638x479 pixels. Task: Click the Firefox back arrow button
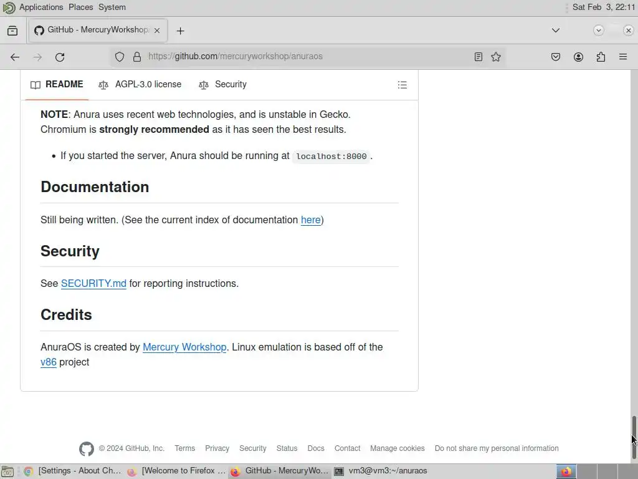pyautogui.click(x=15, y=57)
